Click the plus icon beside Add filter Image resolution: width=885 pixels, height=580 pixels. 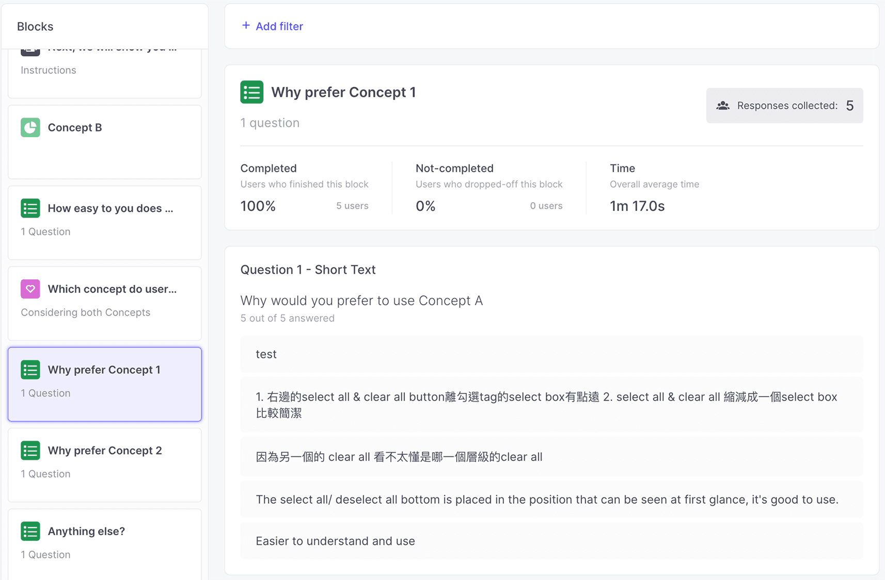pyautogui.click(x=246, y=25)
